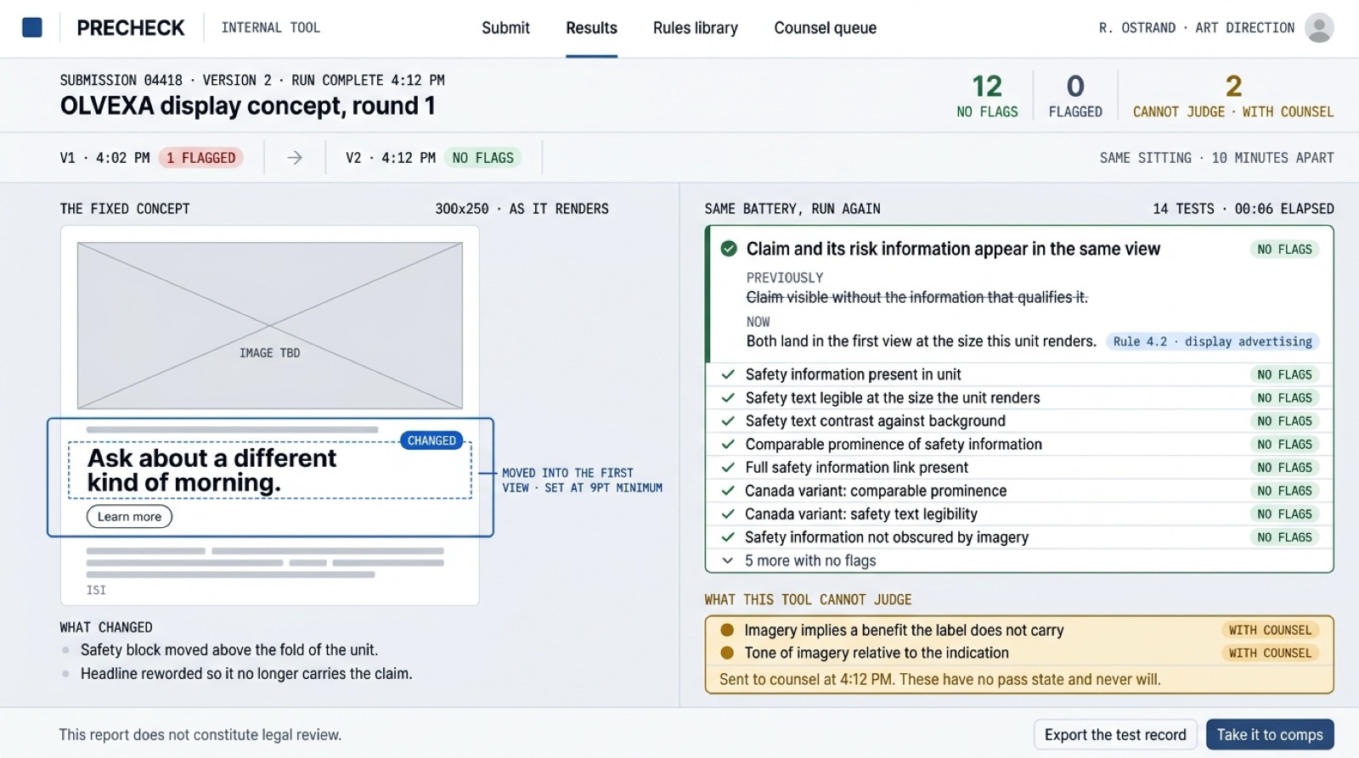Click the headline Ask about a different kind of morning

(x=212, y=470)
